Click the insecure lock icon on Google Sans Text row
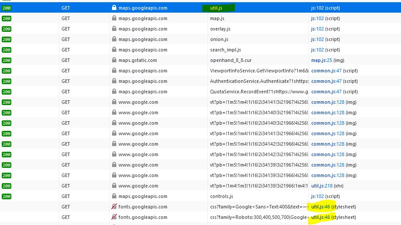Screen dimensions: 401x225 pyautogui.click(x=114, y=207)
